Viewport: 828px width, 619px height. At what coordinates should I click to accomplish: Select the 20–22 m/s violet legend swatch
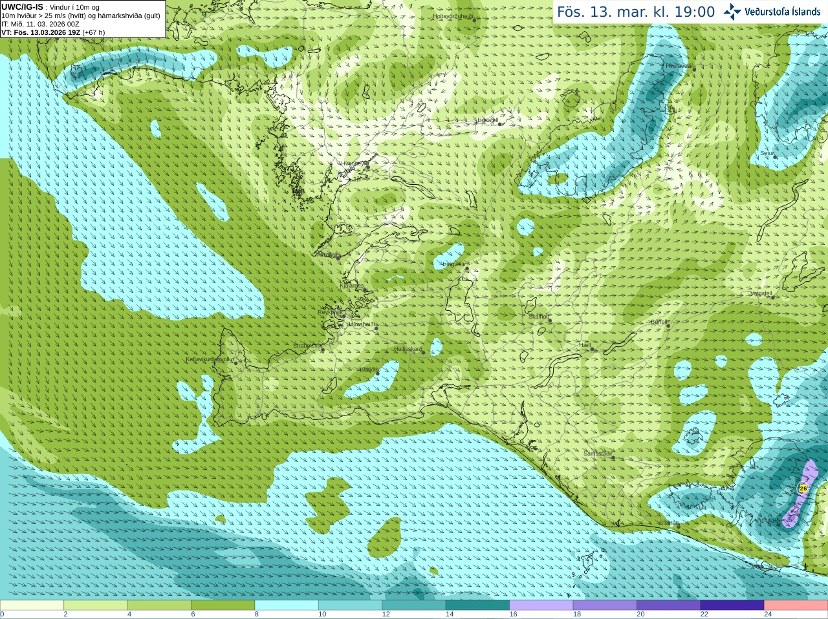coord(669,605)
